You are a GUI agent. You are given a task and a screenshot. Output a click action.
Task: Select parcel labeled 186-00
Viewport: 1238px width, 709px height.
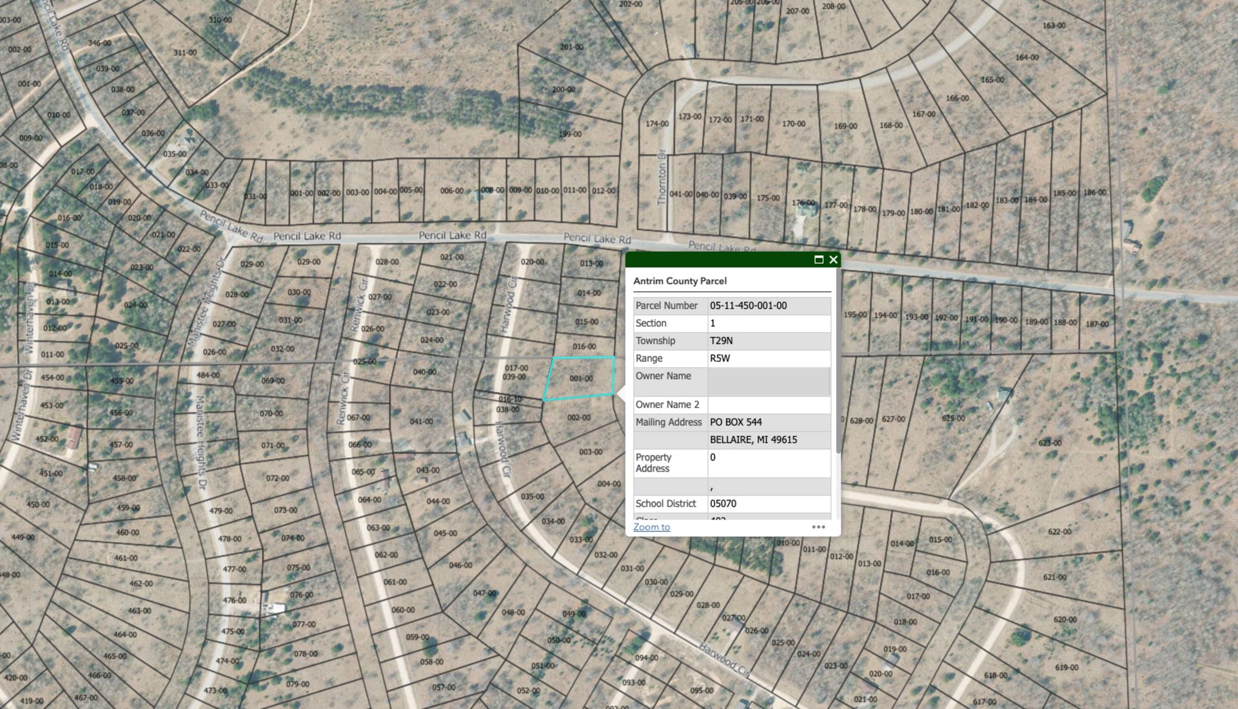click(x=1094, y=192)
